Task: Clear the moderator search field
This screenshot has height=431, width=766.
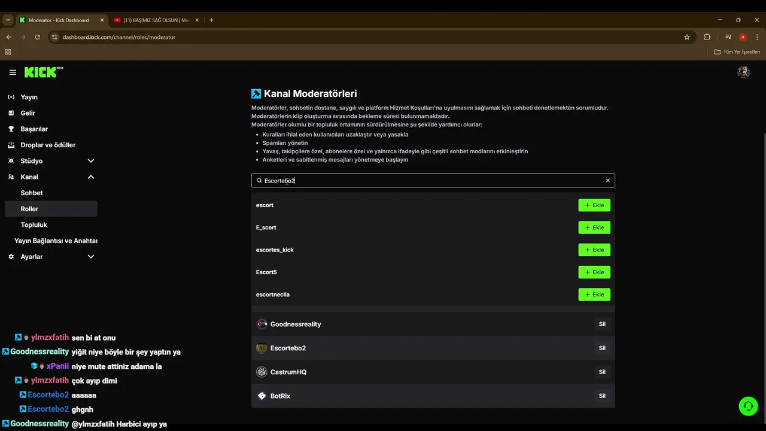Action: [x=607, y=180]
